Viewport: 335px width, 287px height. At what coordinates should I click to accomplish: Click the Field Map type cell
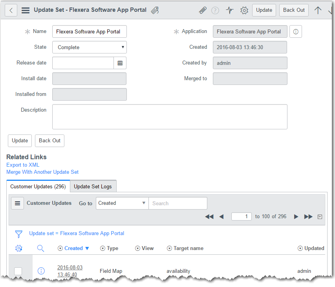111,271
